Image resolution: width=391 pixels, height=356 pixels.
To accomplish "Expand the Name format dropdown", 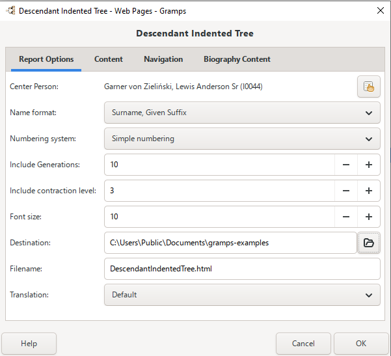I will tap(242, 113).
